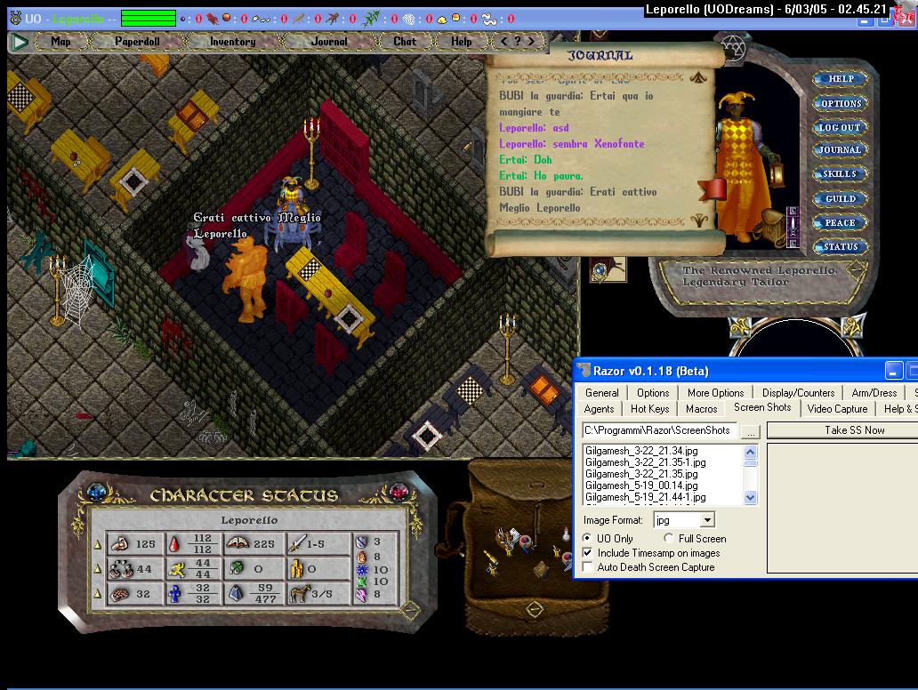
Task: Click the sword damage icon in Character Status
Action: coord(297,543)
